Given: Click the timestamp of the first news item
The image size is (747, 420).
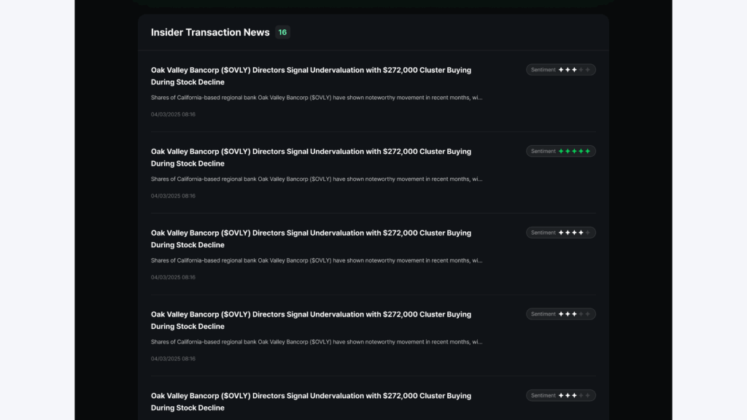Looking at the screenshot, I should coord(173,114).
